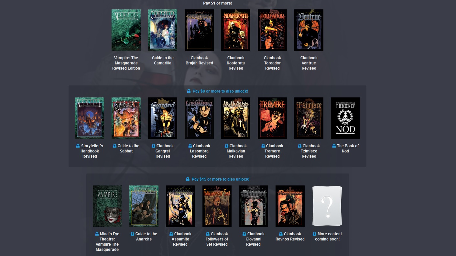Click the lock icon beside Clanbook Malkavian Revised
456x256 pixels.
click(227, 146)
